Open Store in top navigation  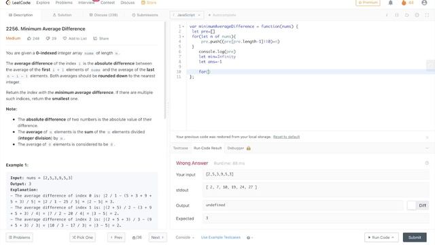click(x=149, y=3)
